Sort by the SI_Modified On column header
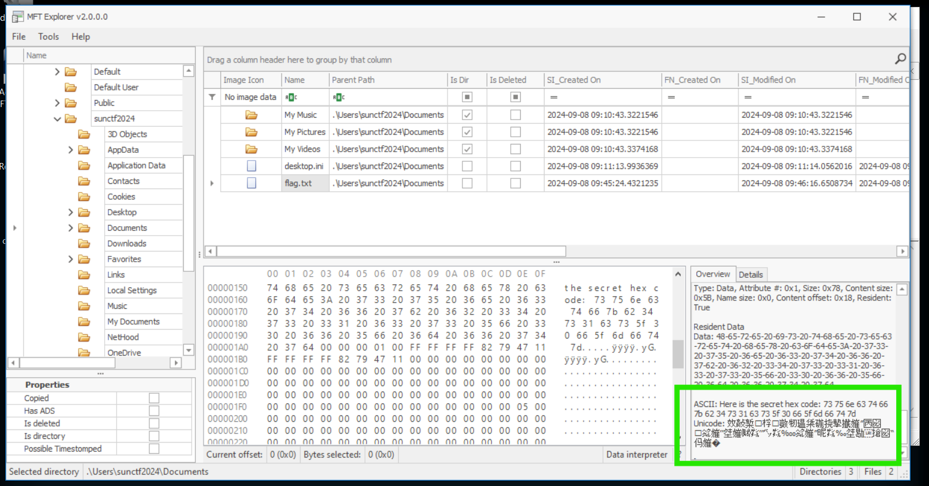 pyautogui.click(x=796, y=80)
